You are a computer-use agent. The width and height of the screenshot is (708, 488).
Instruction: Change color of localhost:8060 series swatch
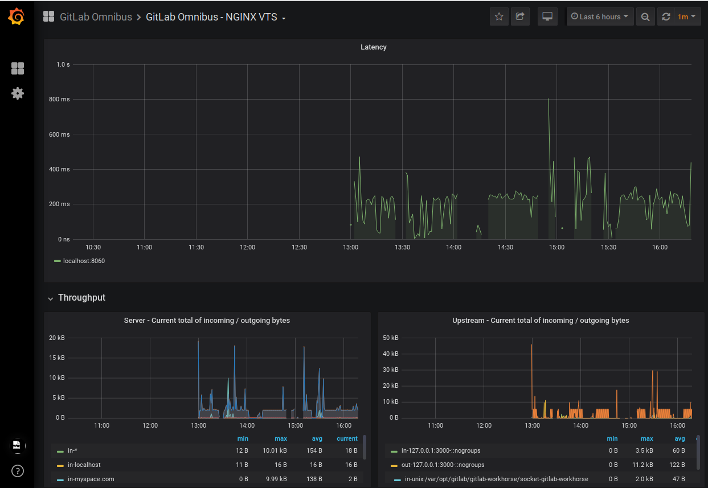(x=57, y=261)
